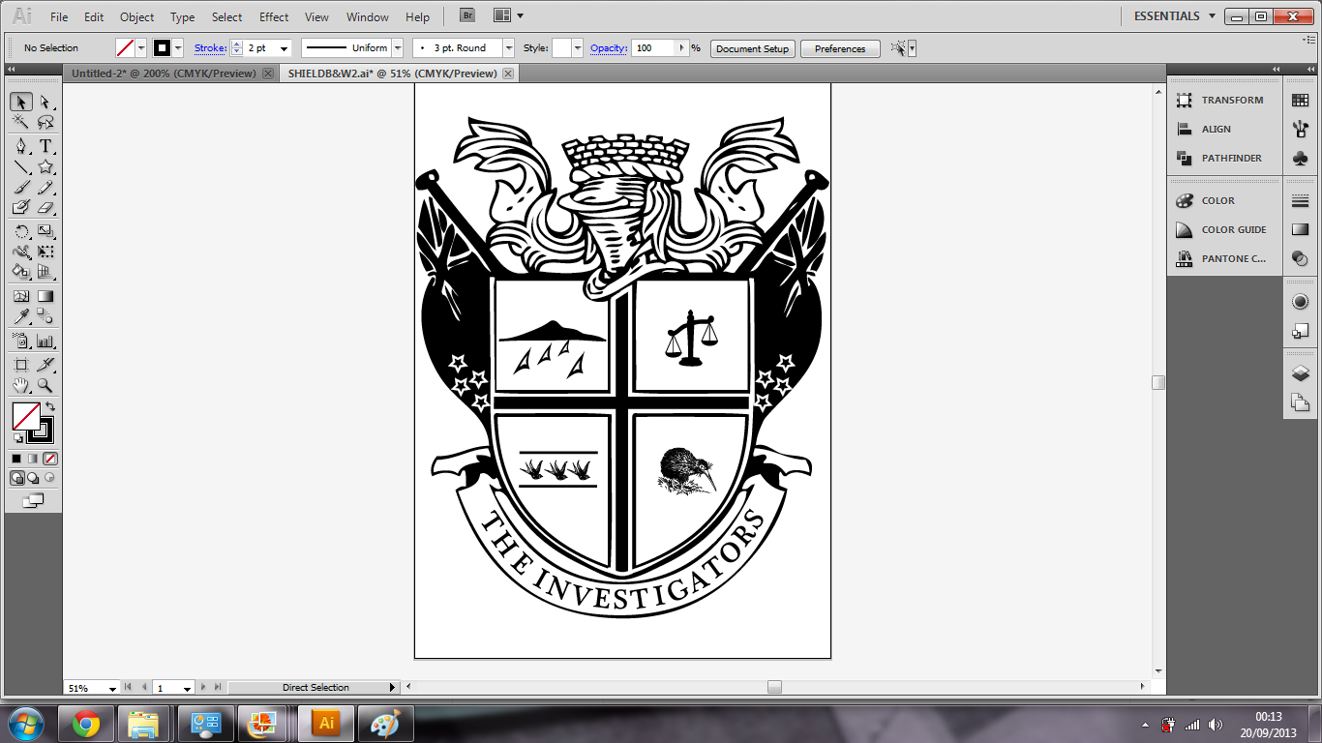Set paint to None in toolbox
Screen dimensions: 1322x743
50,459
